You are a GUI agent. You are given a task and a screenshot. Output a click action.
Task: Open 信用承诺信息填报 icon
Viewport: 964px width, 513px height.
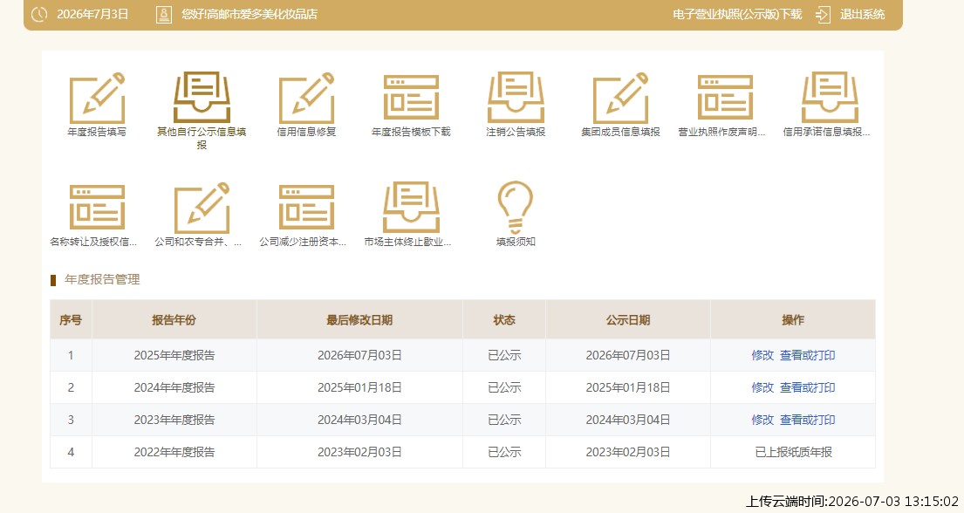pos(830,98)
